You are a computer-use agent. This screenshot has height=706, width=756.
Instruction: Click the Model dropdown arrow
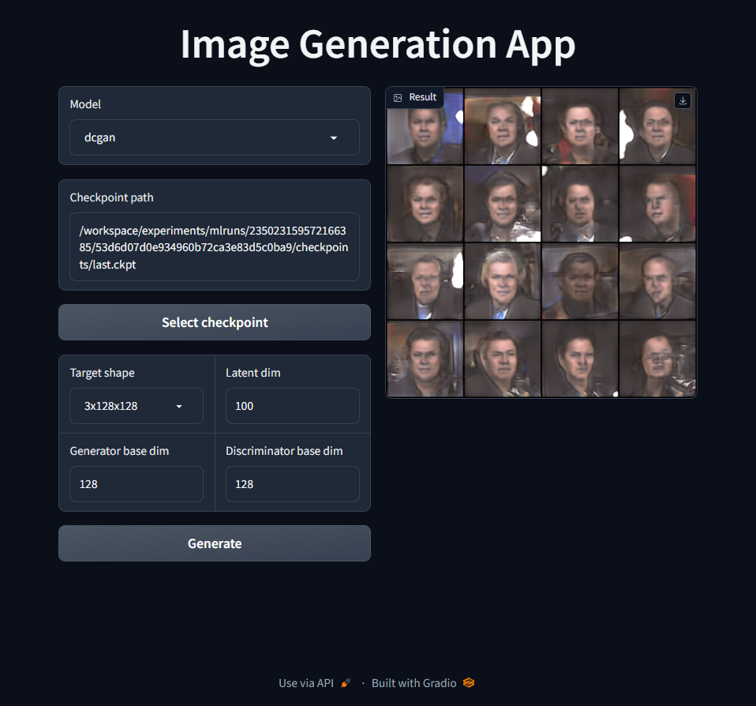pyautogui.click(x=334, y=138)
